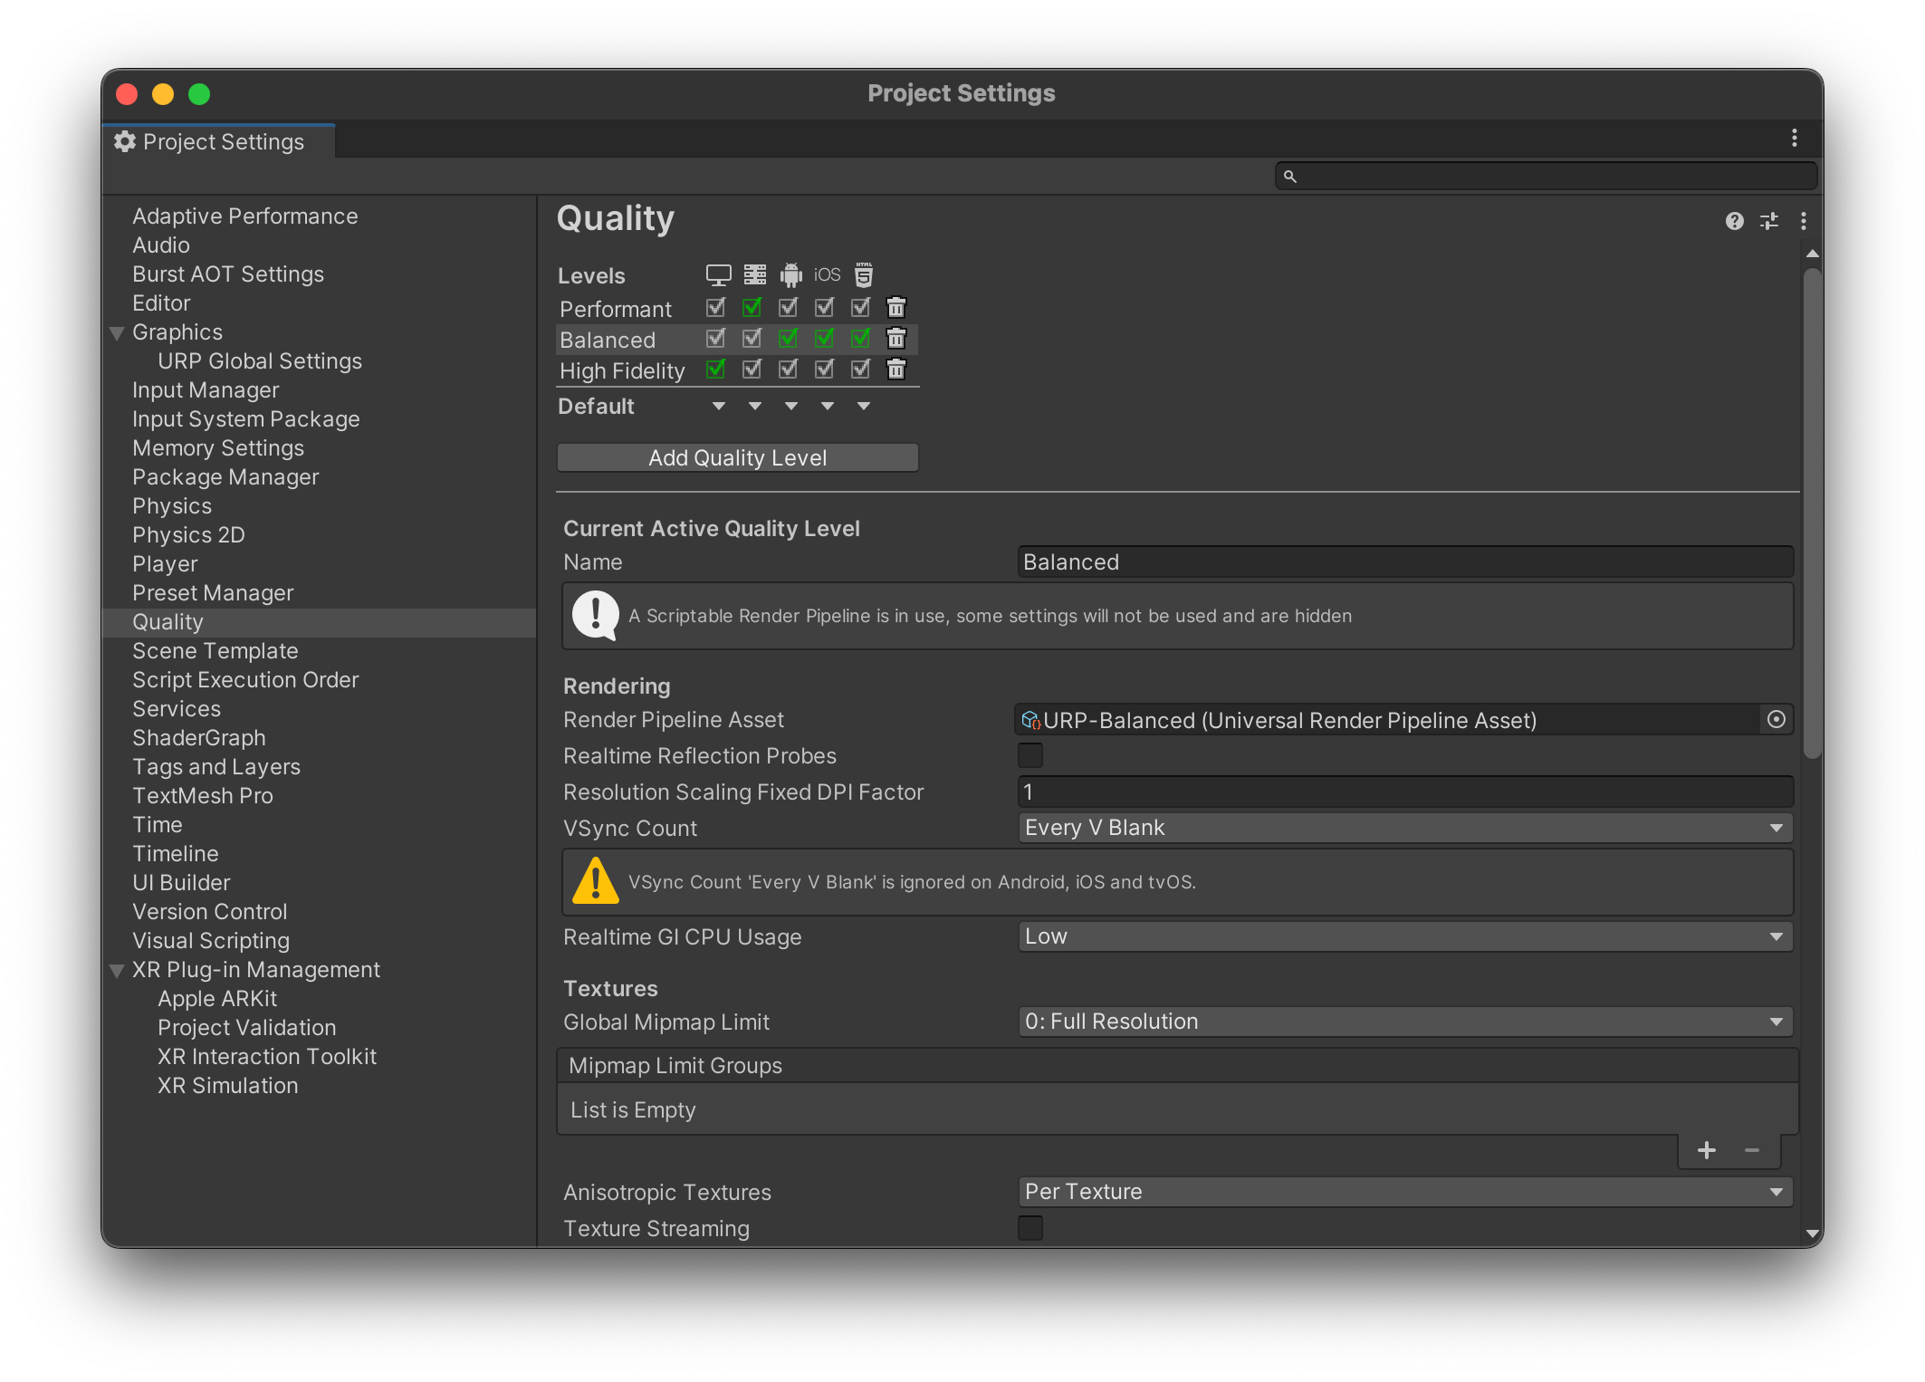Select the Balanced quality level row
Image resolution: width=1925 pixels, height=1382 pixels.
[x=608, y=340]
